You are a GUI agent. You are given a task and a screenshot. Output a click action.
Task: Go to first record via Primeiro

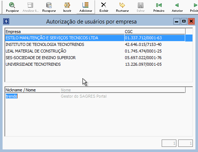tap(159, 5)
